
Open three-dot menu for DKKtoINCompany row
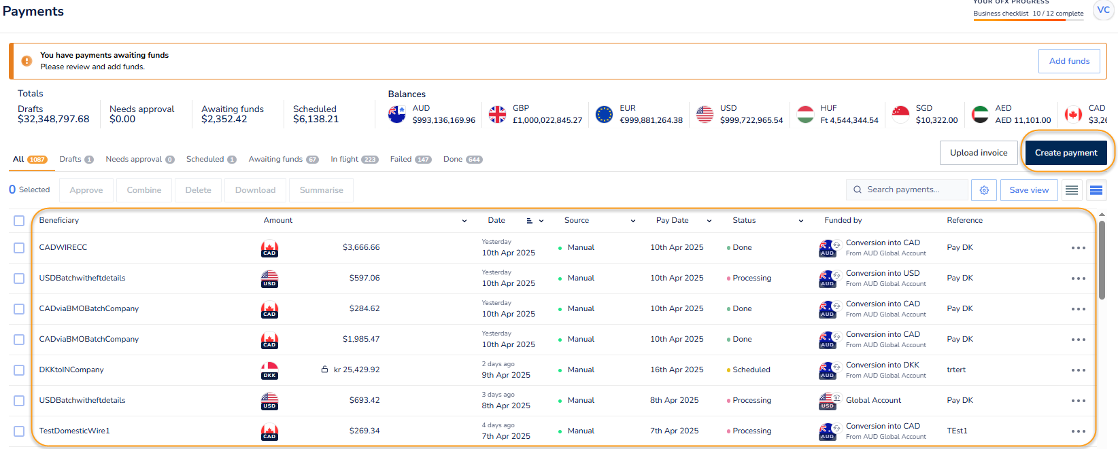[x=1078, y=370]
